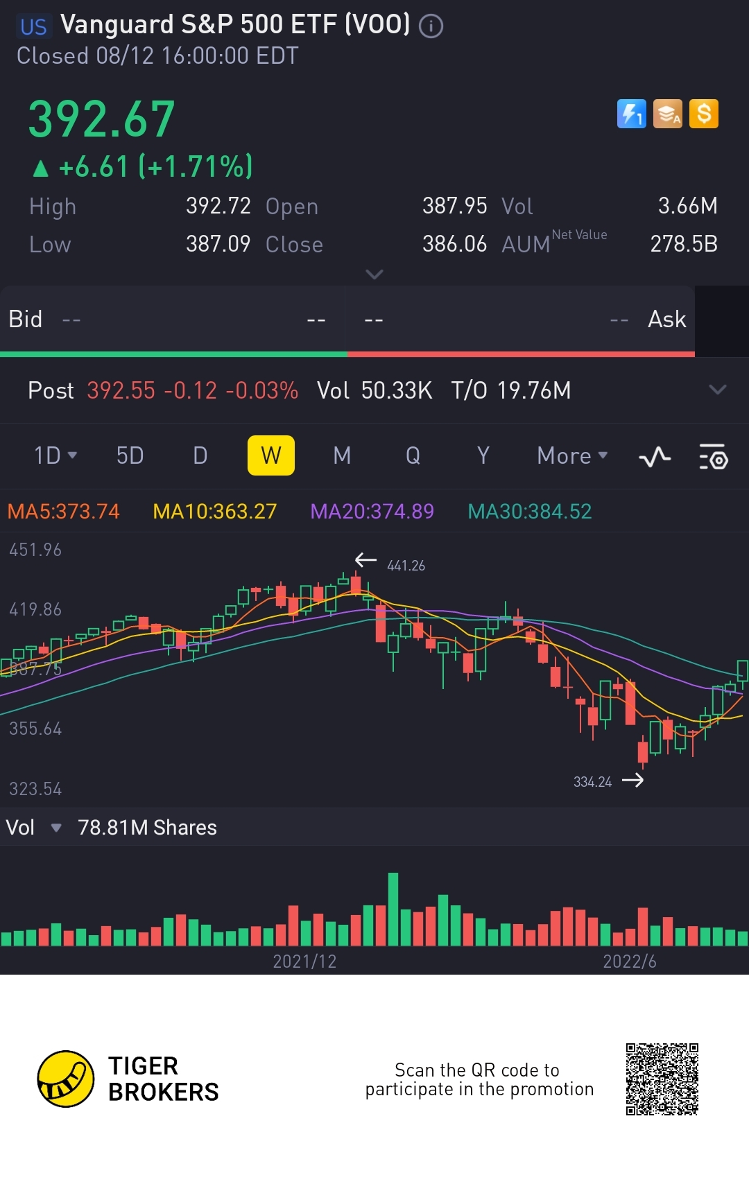Tap the 2022/6 date label
749x1184 pixels.
(630, 961)
